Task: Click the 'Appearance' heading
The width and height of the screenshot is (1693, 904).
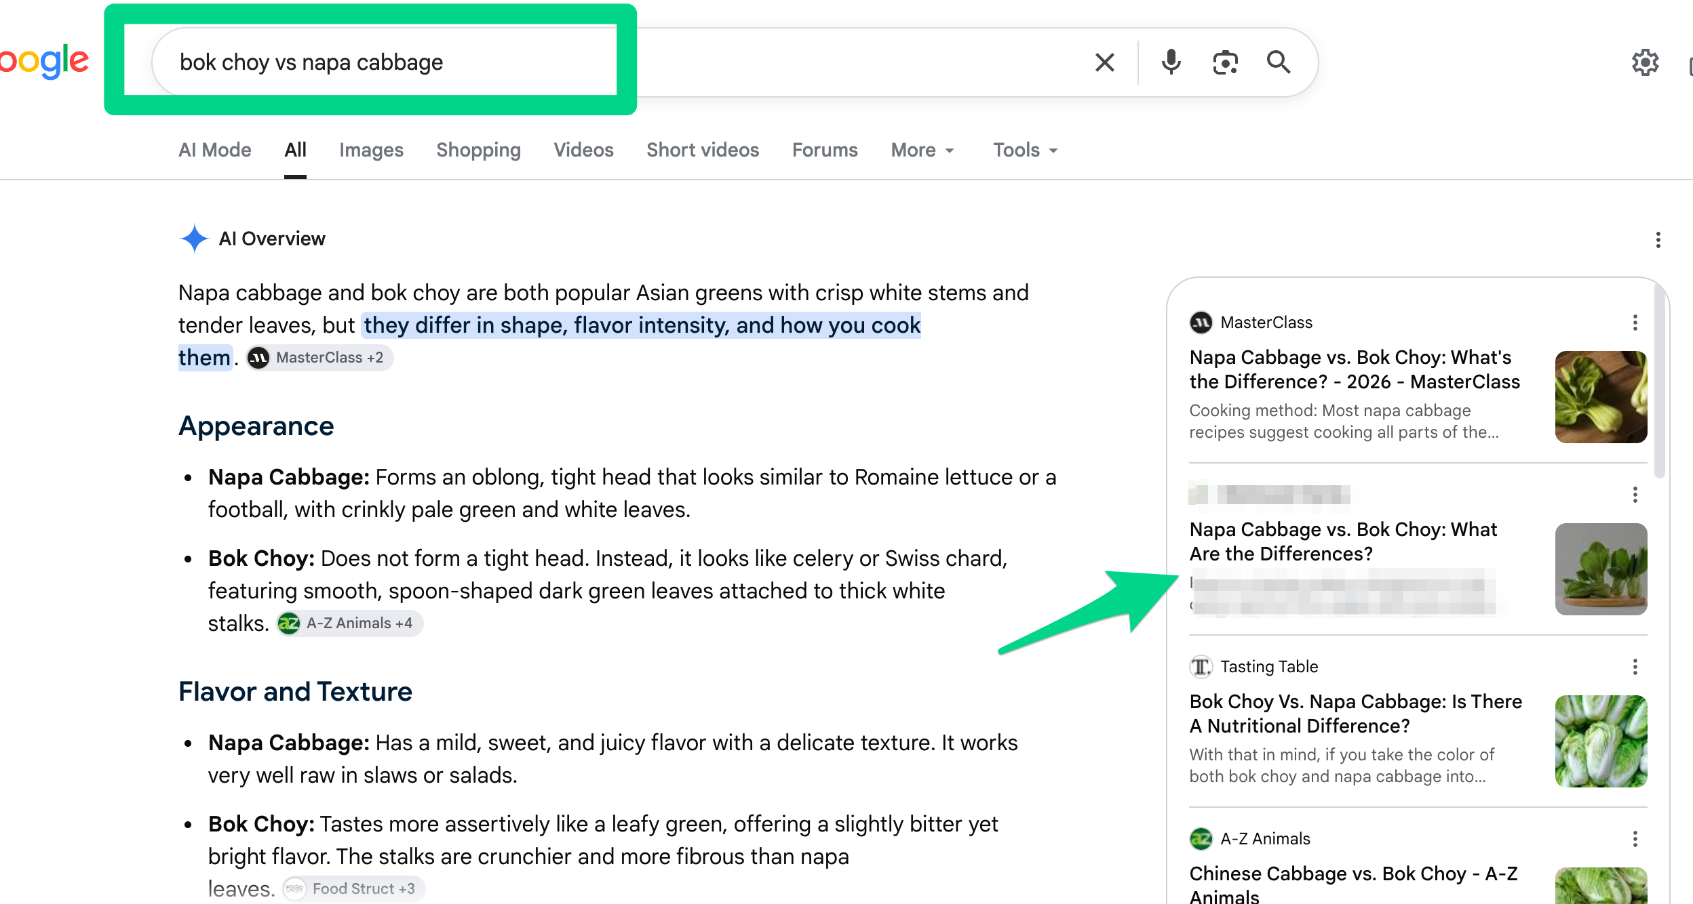Action: coord(256,426)
